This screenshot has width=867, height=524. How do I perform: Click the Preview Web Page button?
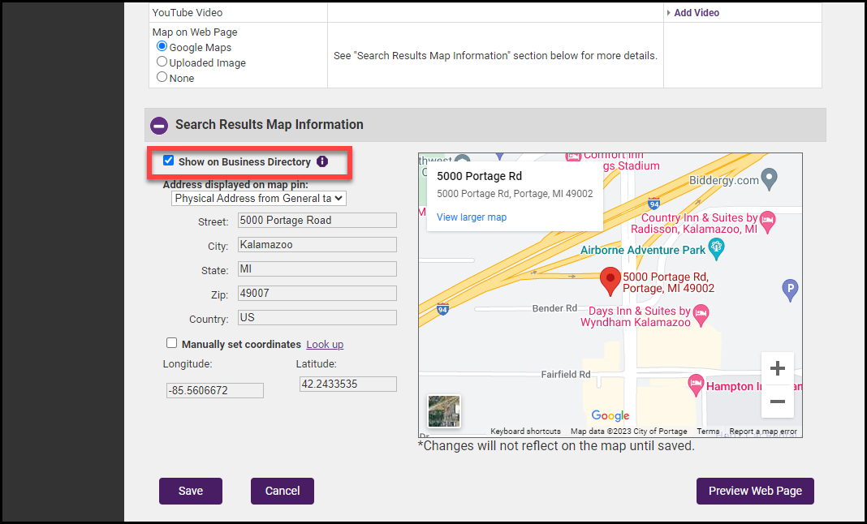click(x=755, y=491)
